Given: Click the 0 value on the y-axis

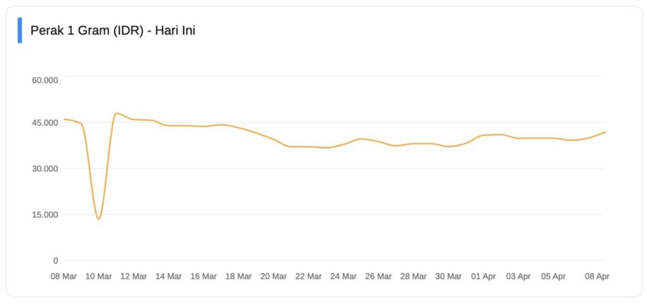Looking at the screenshot, I should pos(56,260).
